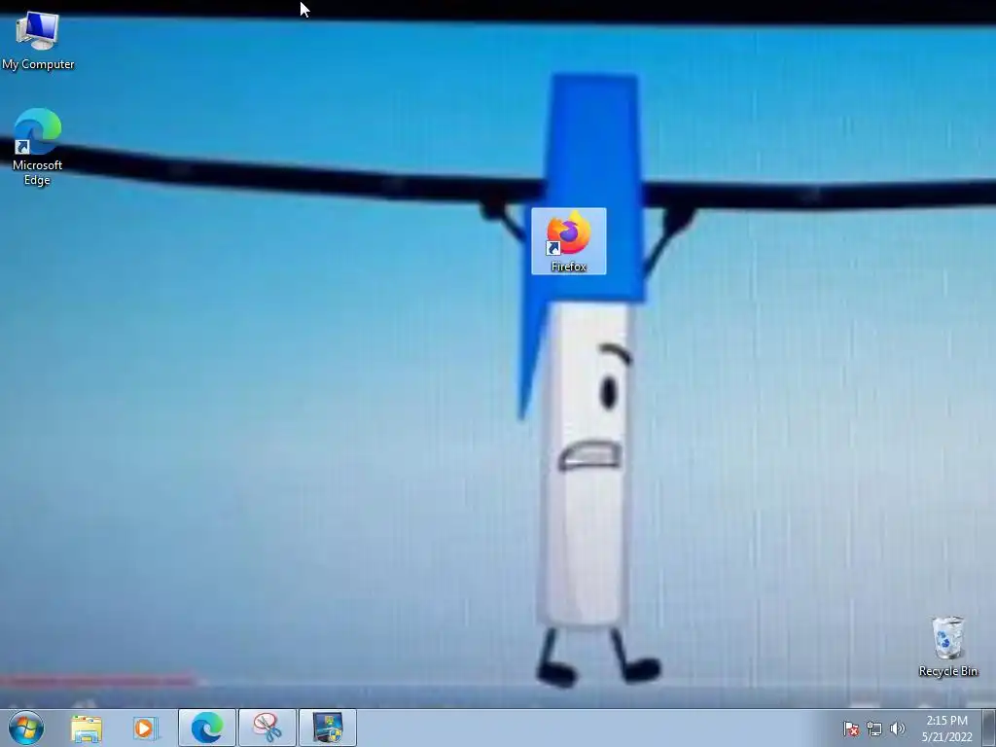Select the Recycle Bin desktop icon
Image resolution: width=996 pixels, height=747 pixels.
tap(947, 646)
